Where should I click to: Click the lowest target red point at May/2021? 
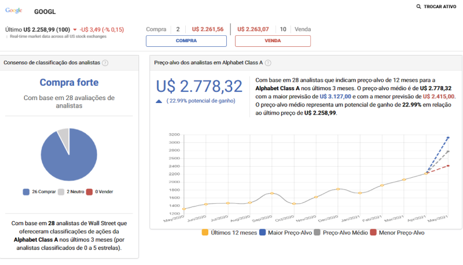[x=448, y=166]
